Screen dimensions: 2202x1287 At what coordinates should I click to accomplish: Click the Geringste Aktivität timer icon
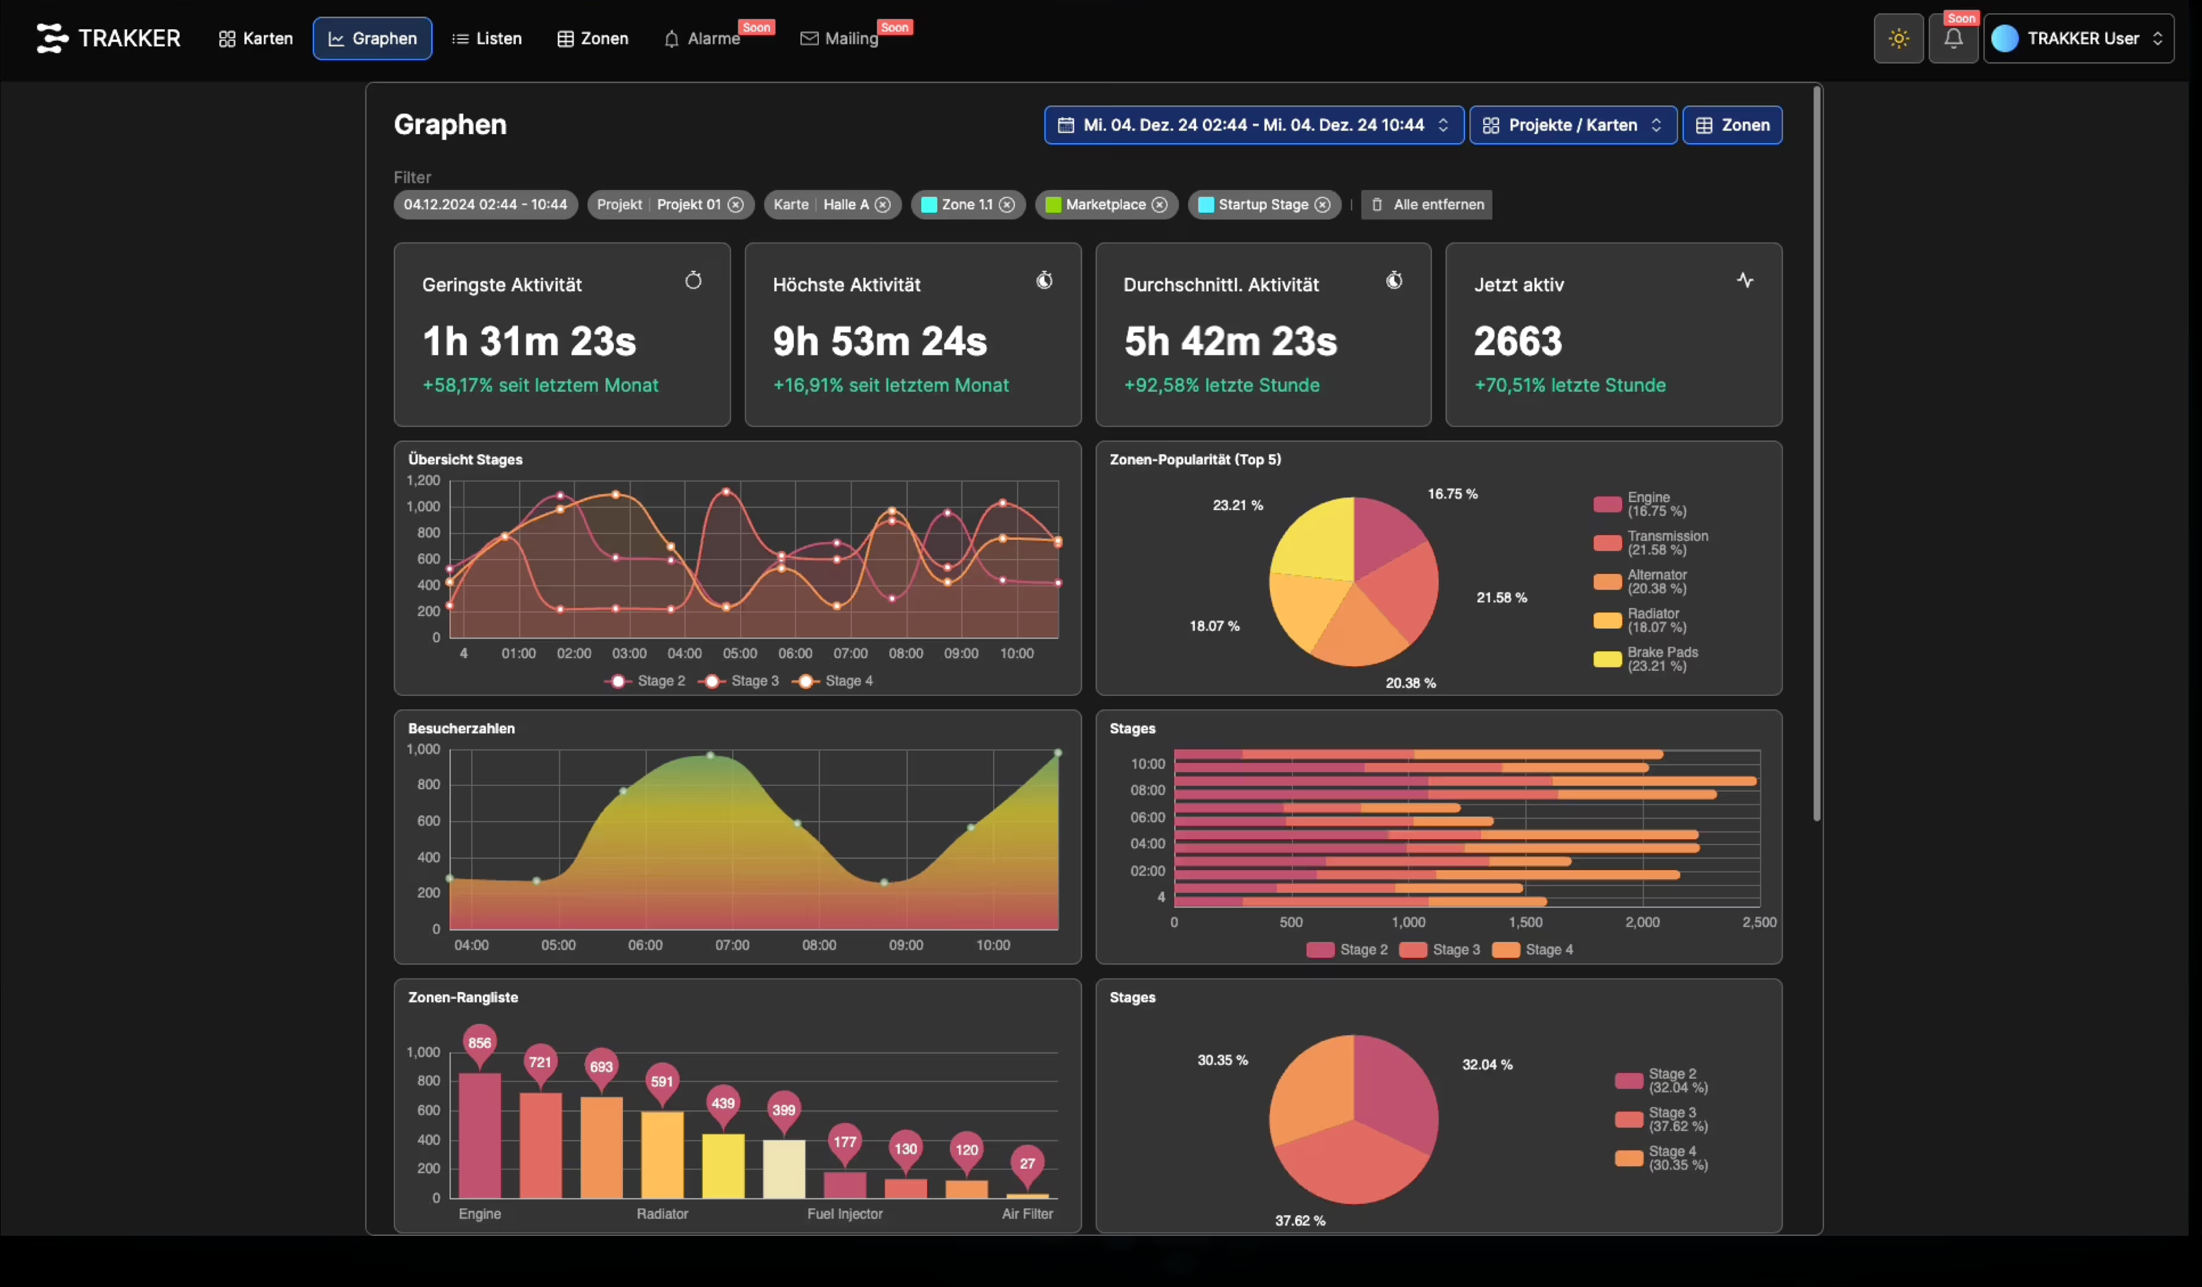pos(693,280)
